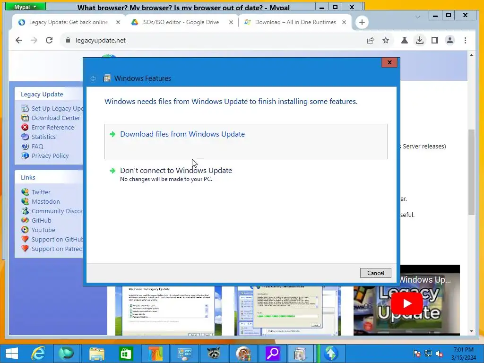Open the globe arrow taskbar icon
This screenshot has height=363, width=484.
[x=330, y=354]
